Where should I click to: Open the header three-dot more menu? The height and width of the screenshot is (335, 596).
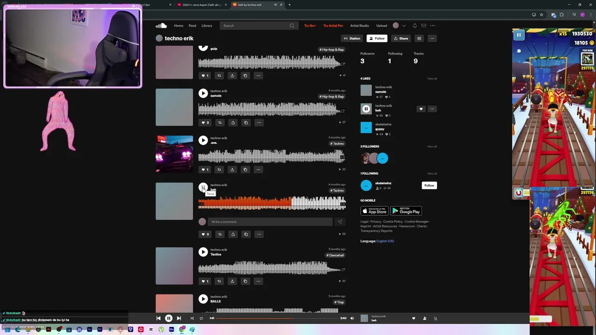[433, 26]
